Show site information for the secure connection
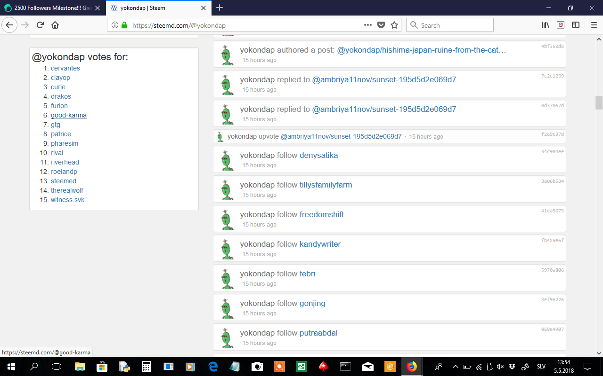Screen dimensions: 603x376 tap(115, 25)
